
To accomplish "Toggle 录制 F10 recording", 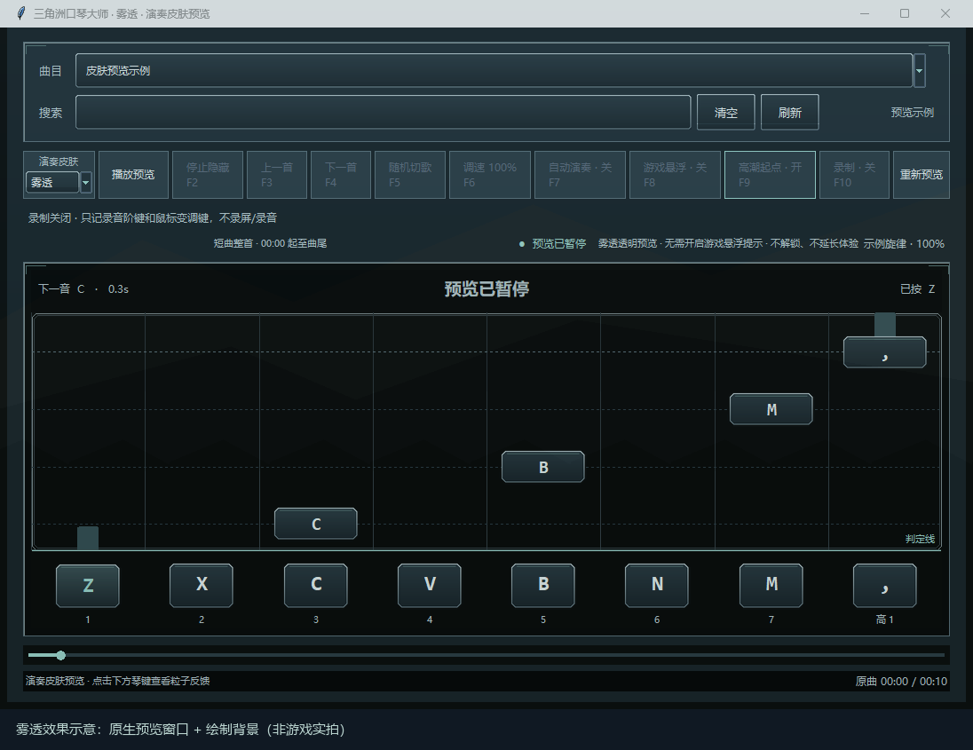I will 854,175.
